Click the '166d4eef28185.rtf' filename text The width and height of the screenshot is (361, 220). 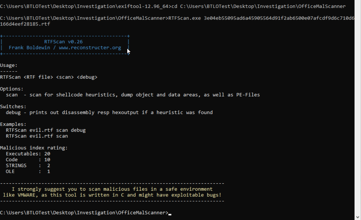25,24
